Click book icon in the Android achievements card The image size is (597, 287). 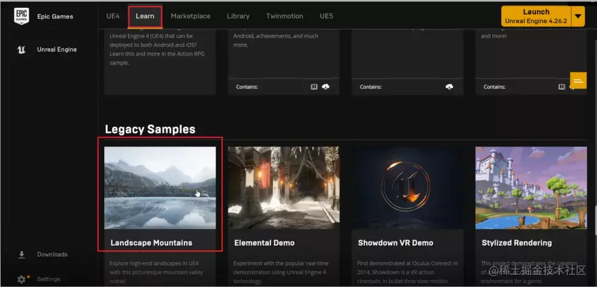click(x=314, y=87)
